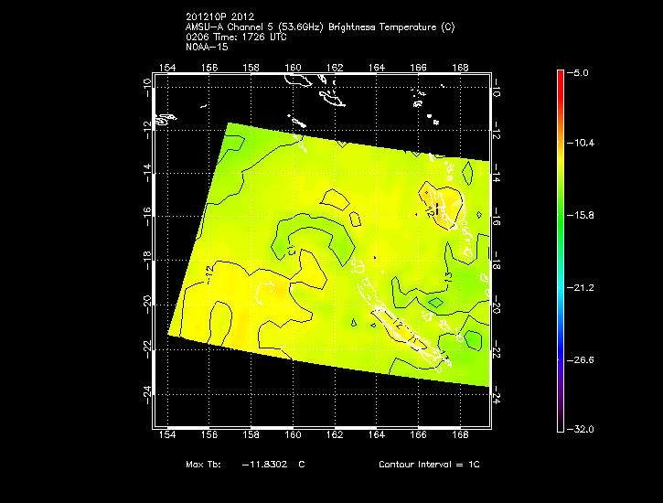Click the AMSU-A Channel 5 title line
The width and height of the screenshot is (663, 503).
pyautogui.click(x=319, y=27)
